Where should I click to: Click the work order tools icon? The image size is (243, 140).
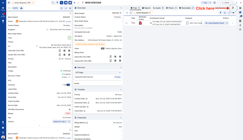pos(9,3)
